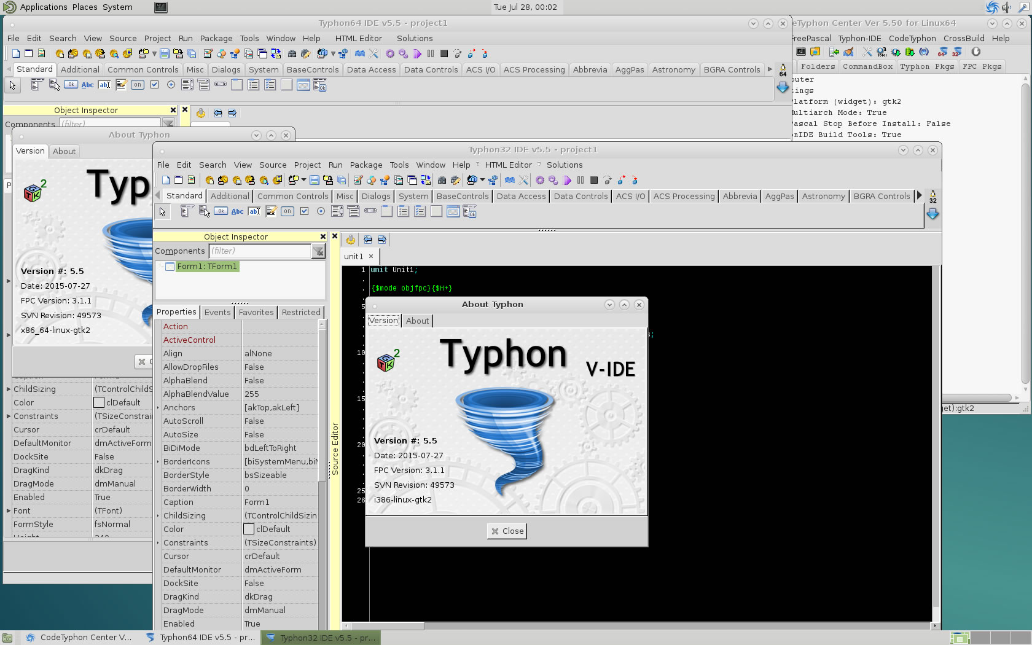1032x645 pixels.
Task: Select TRadioButton component in Typhon64 palette
Action: (171, 85)
